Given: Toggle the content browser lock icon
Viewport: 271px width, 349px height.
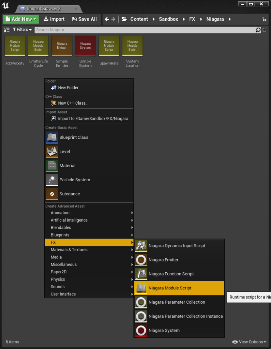Looking at the screenshot, I should pos(264,19).
